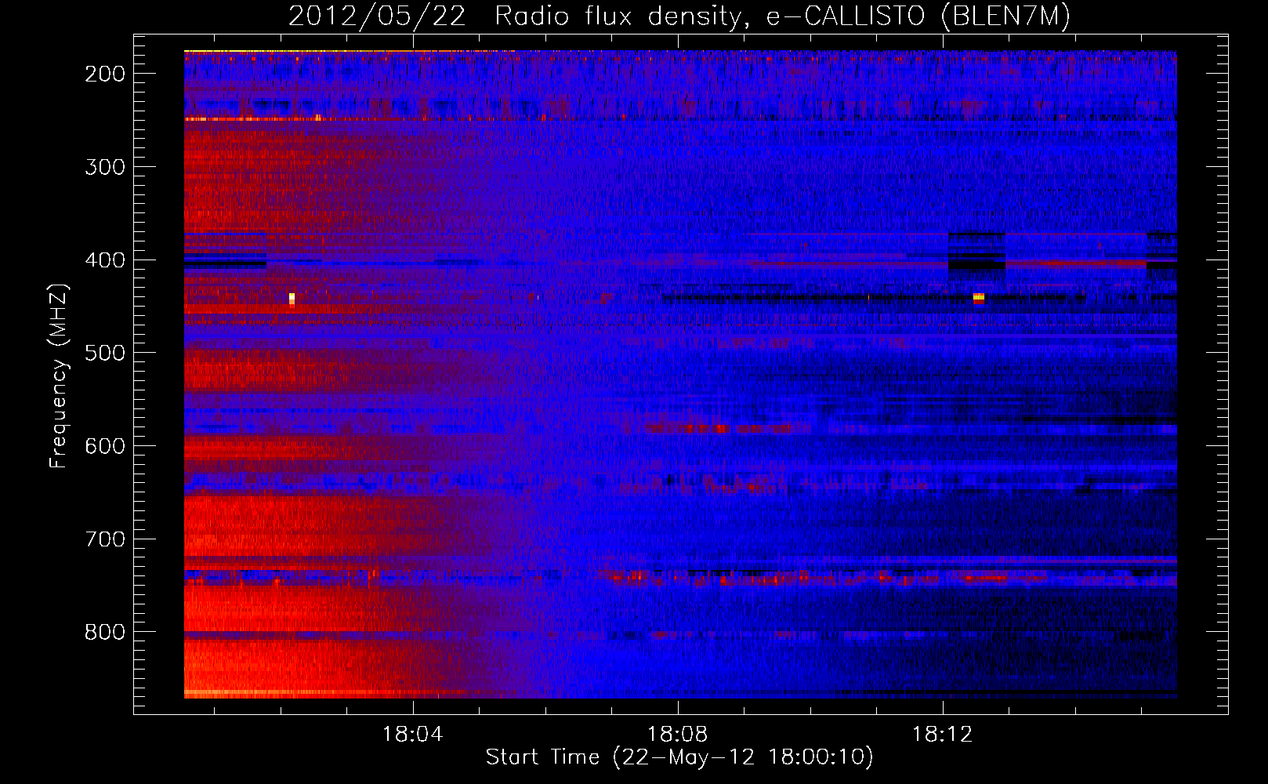This screenshot has width=1268, height=784.
Task: Click the 200 frequency tick label
Action: pos(105,74)
